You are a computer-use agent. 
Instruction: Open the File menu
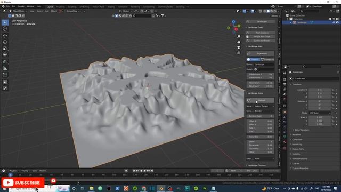(8, 6)
